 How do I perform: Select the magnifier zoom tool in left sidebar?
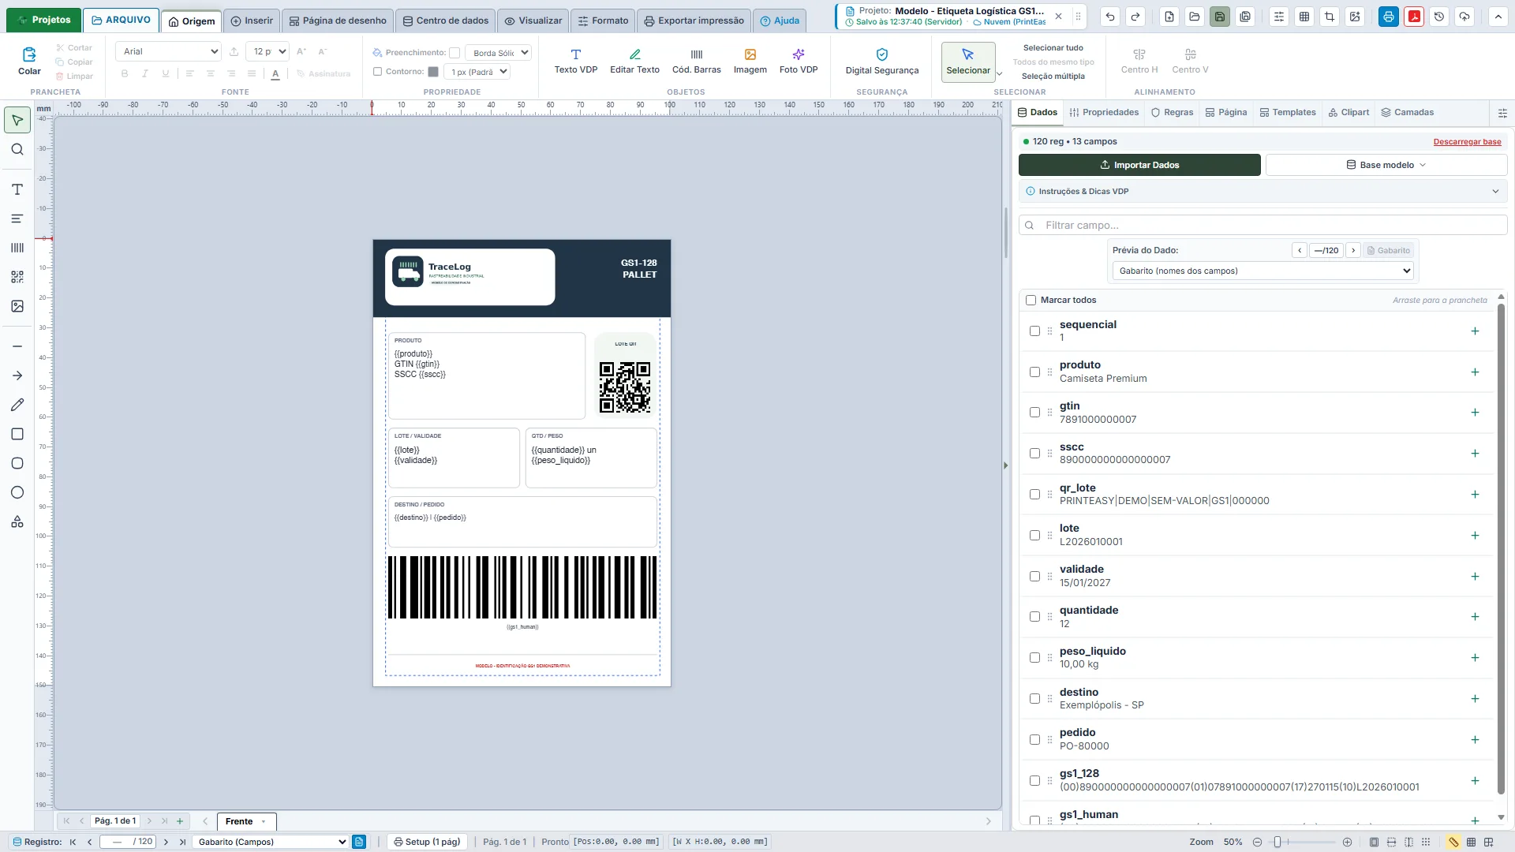tap(17, 150)
